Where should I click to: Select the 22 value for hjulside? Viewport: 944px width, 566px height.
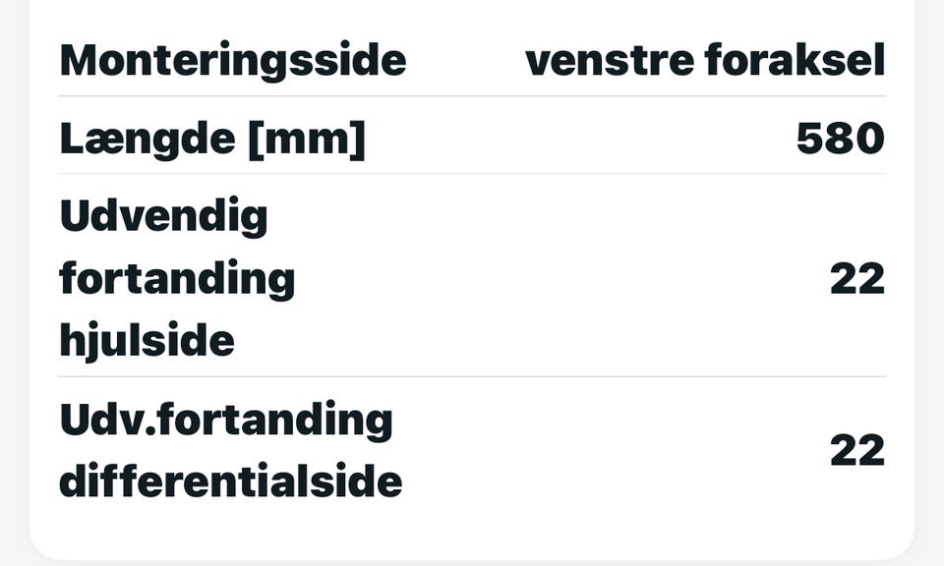(x=857, y=279)
